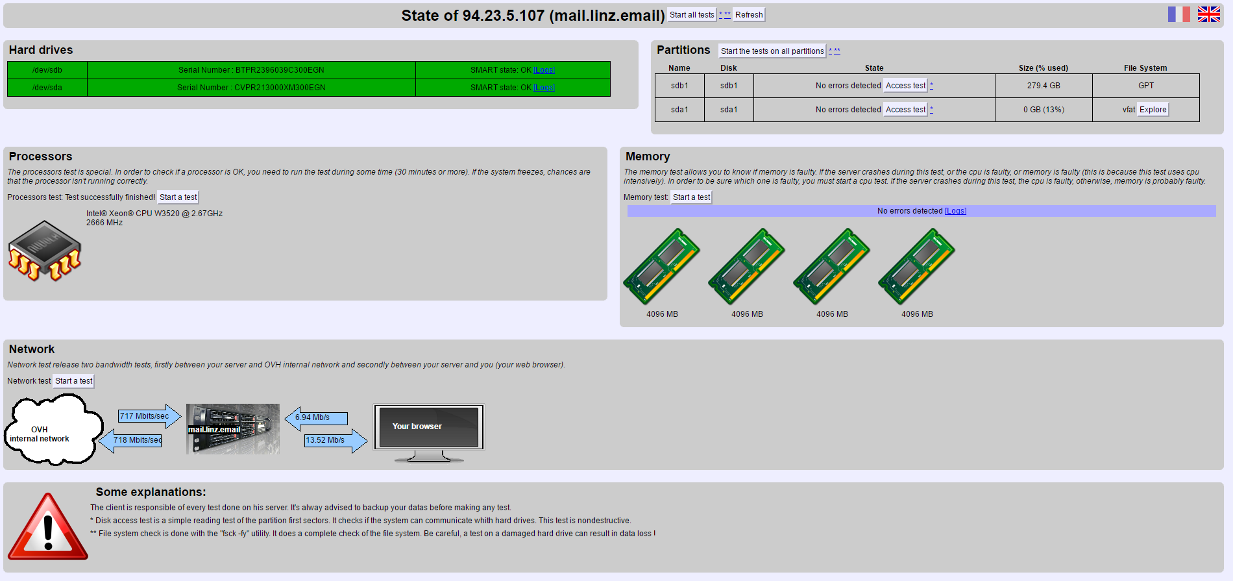Start a test in Network section
Viewport: 1233px width, 581px height.
click(73, 381)
